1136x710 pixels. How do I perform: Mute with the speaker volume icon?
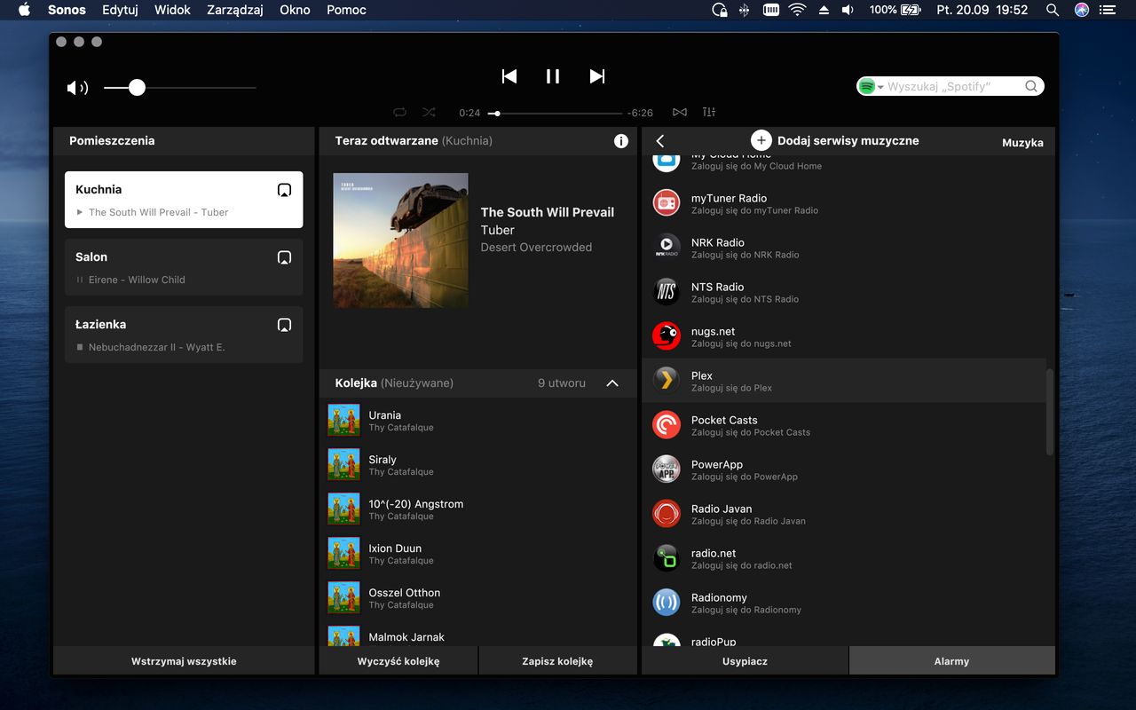[x=77, y=88]
